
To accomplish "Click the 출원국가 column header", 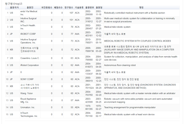I will point(14,7).
